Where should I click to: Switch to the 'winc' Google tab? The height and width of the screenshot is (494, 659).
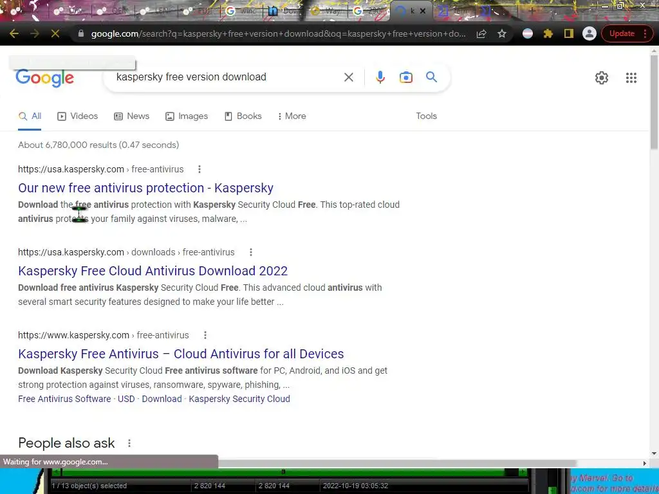click(241, 12)
